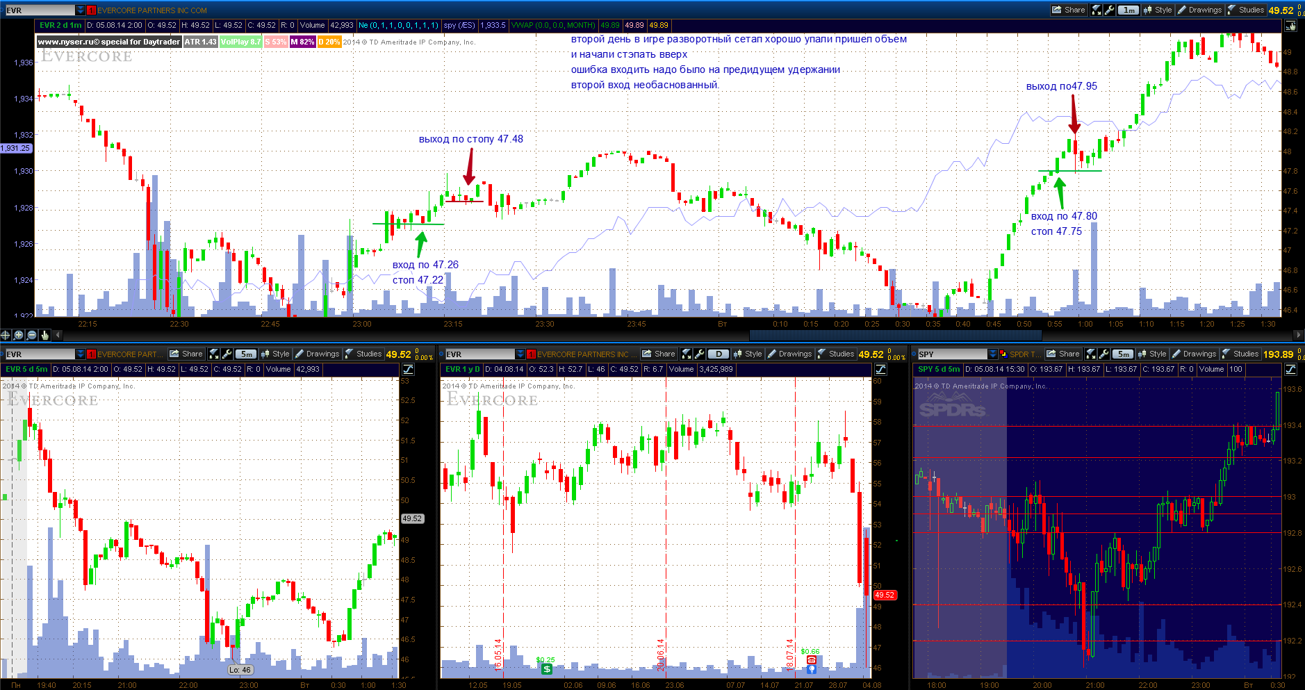Open 5m timeframe selector on EVR chart
This screenshot has height=690, width=1305.
tap(246, 354)
